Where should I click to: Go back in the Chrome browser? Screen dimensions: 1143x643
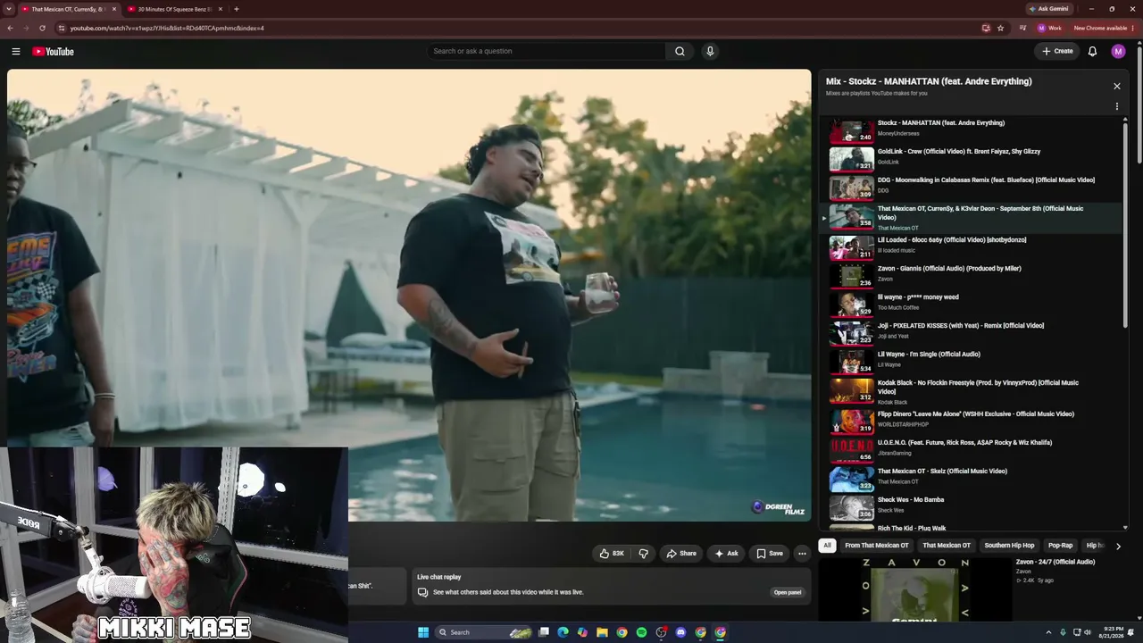(11, 28)
